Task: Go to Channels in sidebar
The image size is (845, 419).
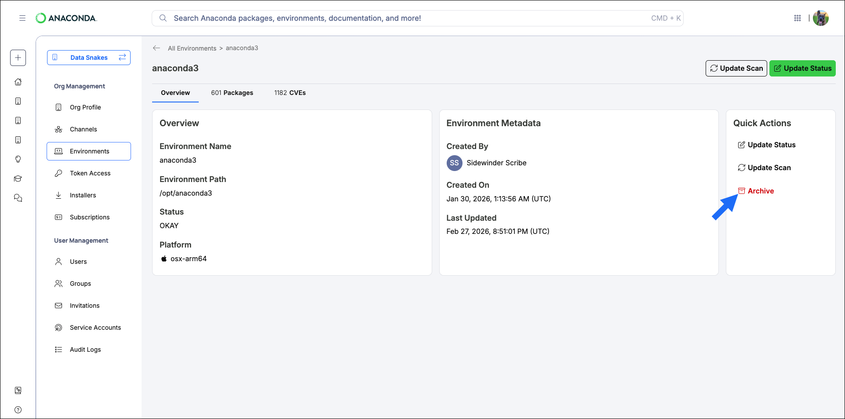Action: coord(89,129)
